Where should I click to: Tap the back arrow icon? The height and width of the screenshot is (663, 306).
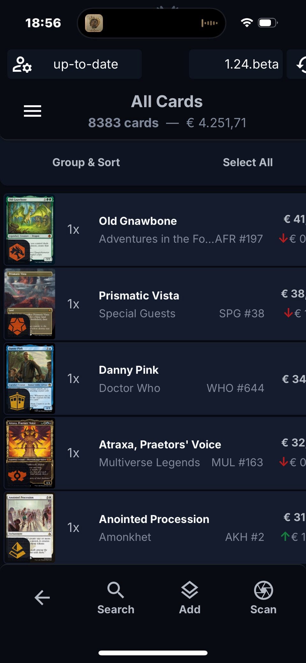click(42, 597)
